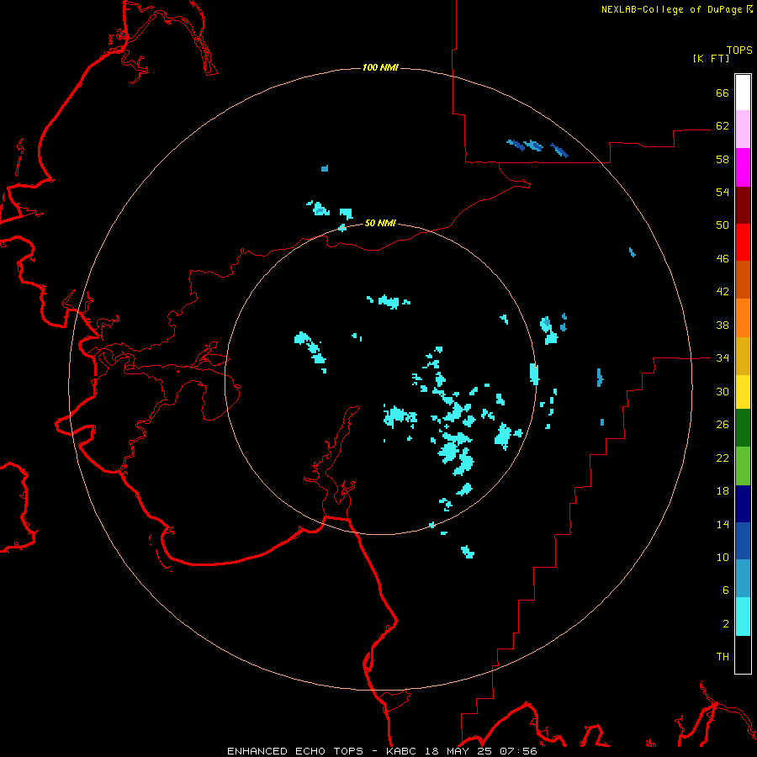Click the 42 legend value
Viewport: 757px width, 757px height.
(x=723, y=291)
